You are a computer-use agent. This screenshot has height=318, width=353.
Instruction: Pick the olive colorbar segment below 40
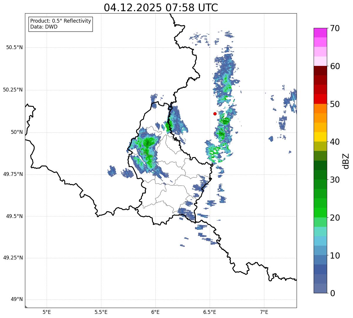coord(320,146)
